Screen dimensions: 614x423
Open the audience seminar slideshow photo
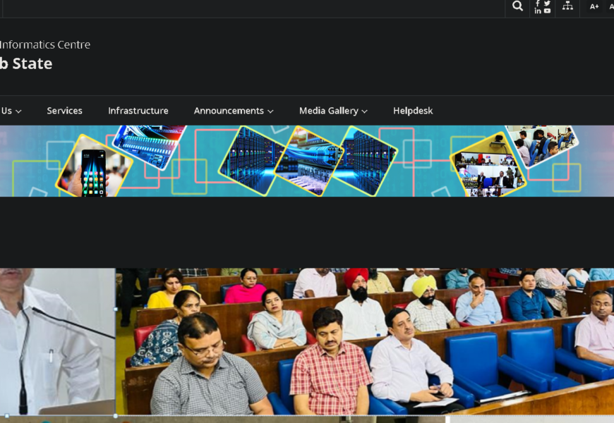pyautogui.click(x=365, y=341)
